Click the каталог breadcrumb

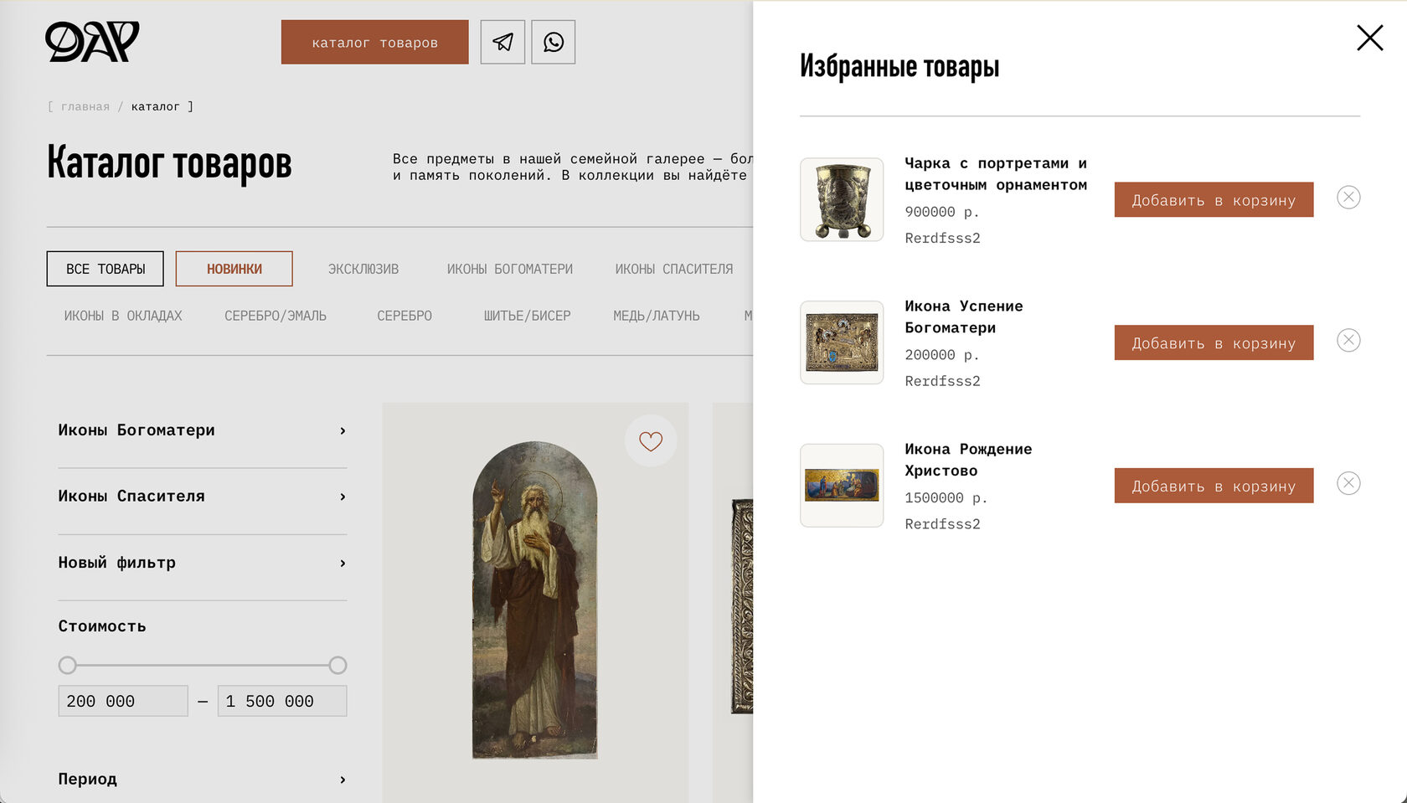[156, 106]
